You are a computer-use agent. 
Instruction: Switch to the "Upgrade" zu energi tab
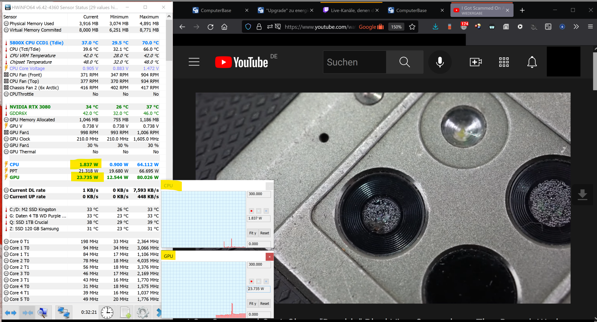click(285, 10)
